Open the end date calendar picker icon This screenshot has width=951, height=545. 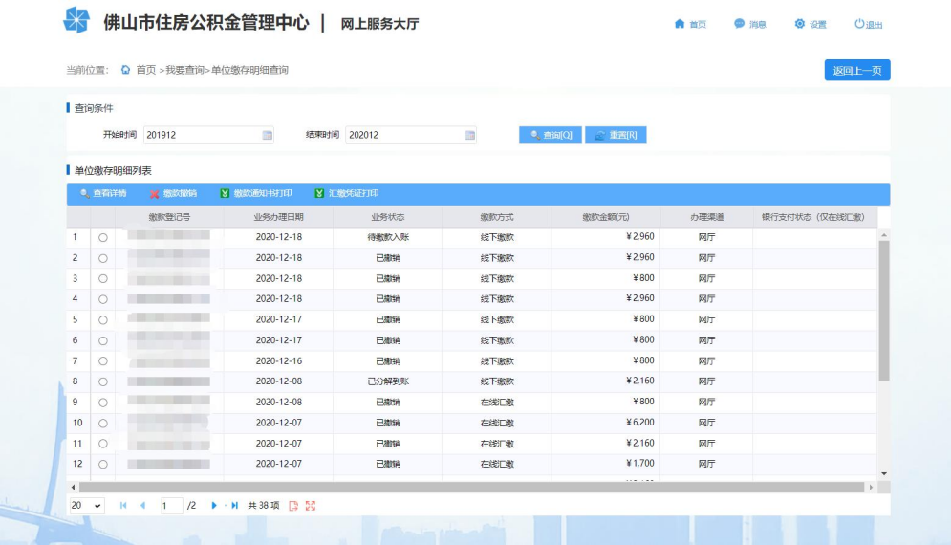point(469,135)
